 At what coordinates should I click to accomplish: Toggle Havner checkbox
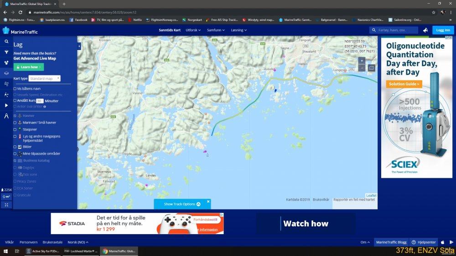click(15, 115)
